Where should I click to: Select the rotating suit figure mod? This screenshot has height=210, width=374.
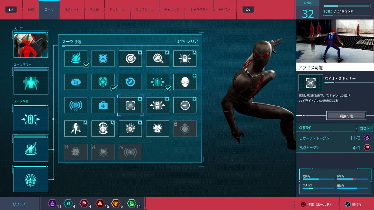[103, 129]
